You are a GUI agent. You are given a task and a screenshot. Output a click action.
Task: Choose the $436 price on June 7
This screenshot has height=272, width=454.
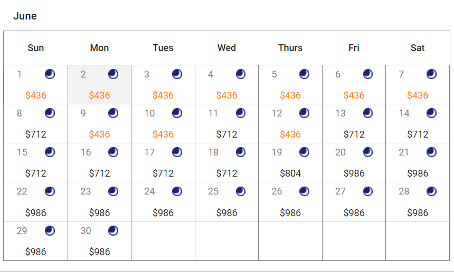coord(417,95)
